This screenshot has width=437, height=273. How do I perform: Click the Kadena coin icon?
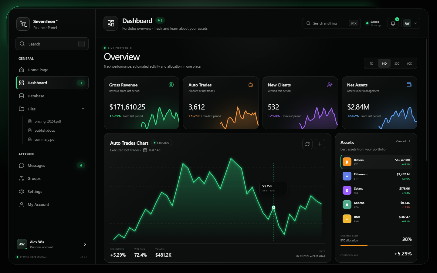click(347, 205)
